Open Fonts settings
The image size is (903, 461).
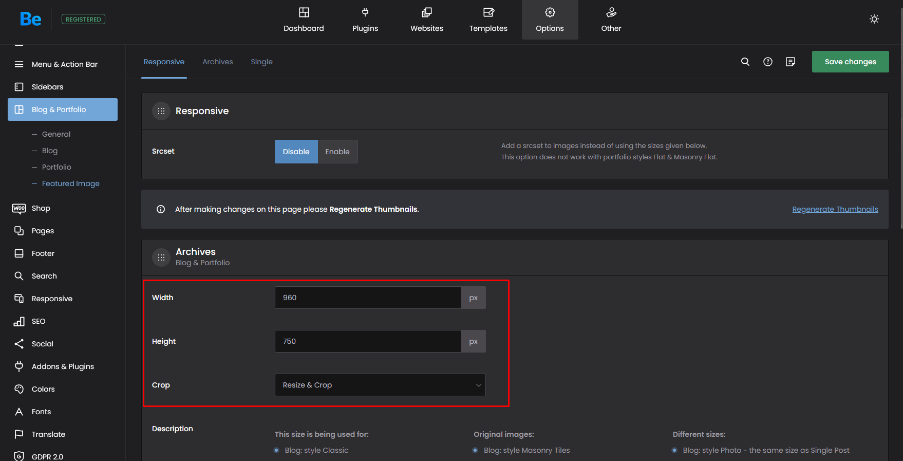click(41, 412)
